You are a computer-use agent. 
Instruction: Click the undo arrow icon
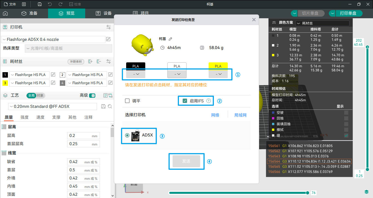50,4
